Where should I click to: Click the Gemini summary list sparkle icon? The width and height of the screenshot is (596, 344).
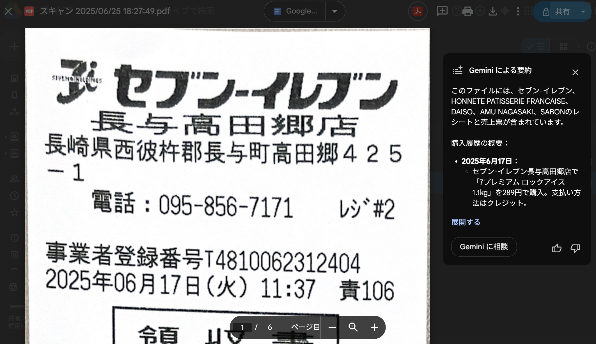[x=458, y=70]
